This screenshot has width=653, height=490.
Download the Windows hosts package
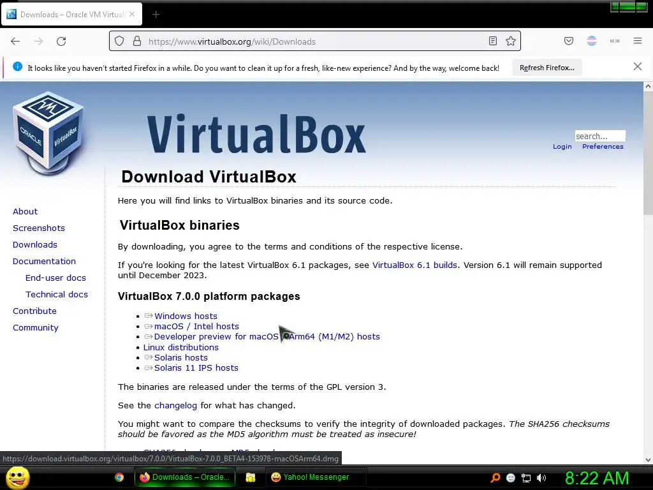[186, 316]
